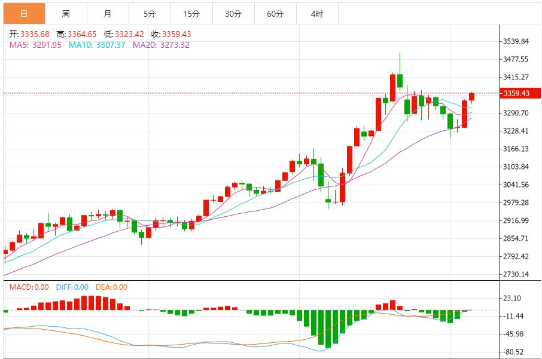Switch to the 4时 four-hour tab

click(317, 13)
